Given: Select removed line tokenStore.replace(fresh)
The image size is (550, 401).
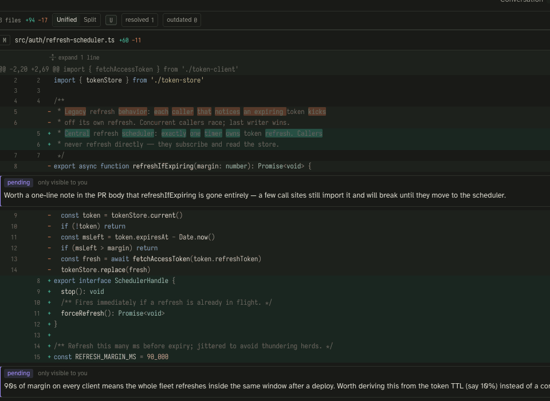Looking at the screenshot, I should tap(275, 269).
